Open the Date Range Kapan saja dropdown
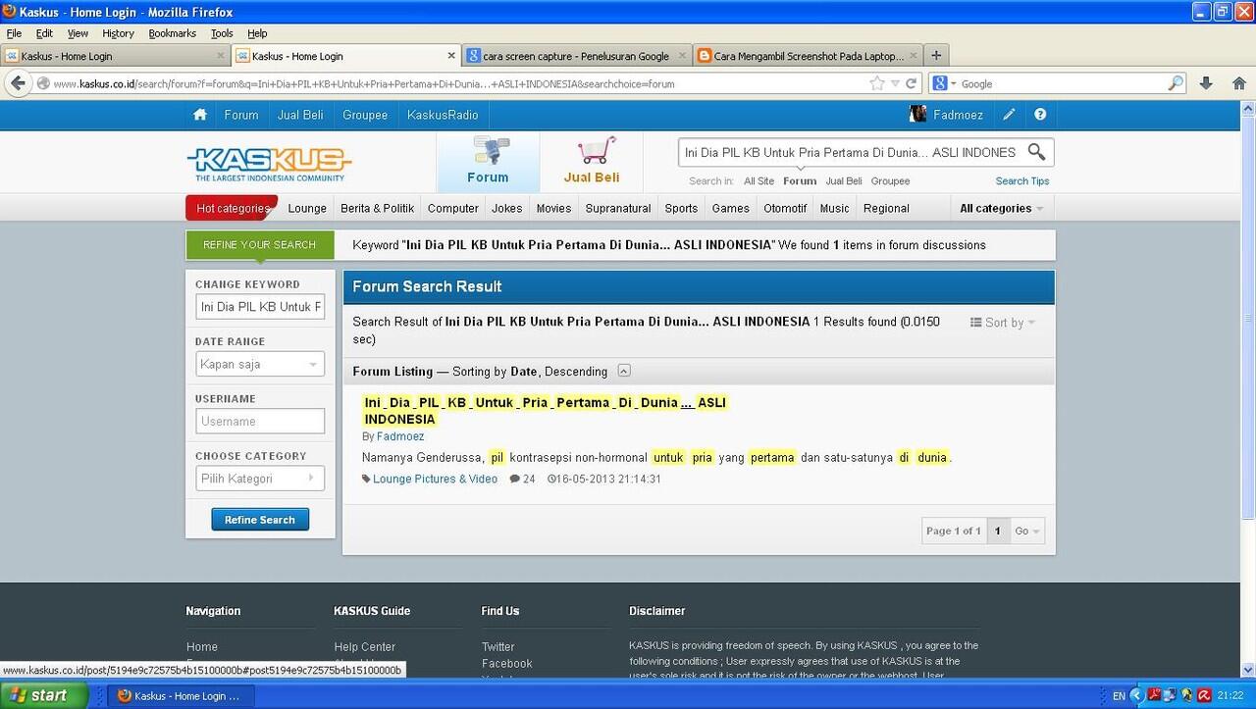This screenshot has height=709, width=1256. [260, 364]
